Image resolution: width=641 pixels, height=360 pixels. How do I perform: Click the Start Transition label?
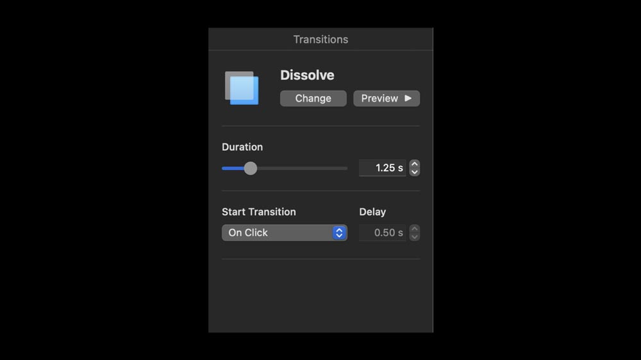pyautogui.click(x=259, y=212)
